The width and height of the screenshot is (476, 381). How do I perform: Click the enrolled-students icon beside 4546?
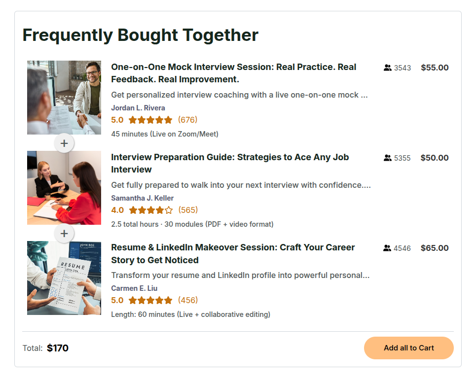pos(387,248)
